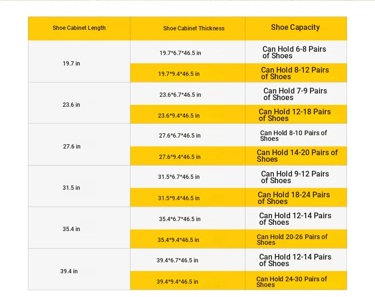375x297 pixels.
Task: Click the Shoe Capacity header
Action: pyautogui.click(x=295, y=28)
